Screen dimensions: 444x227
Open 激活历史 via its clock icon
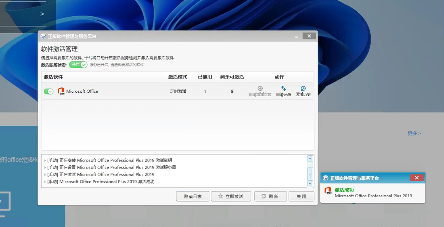[303, 88]
